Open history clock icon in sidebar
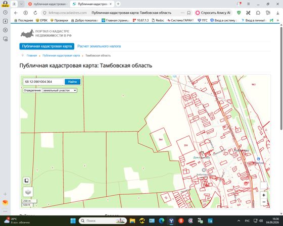 coord(5,12)
